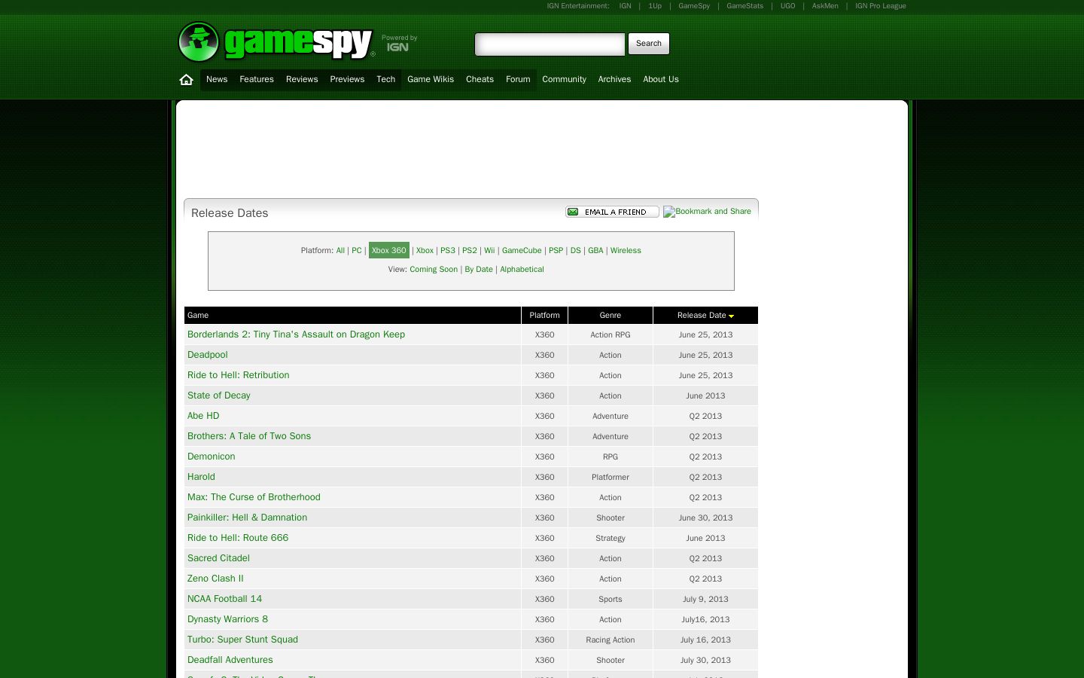This screenshot has width=1084, height=678.
Task: Open the State of Decay page
Action: [219, 395]
